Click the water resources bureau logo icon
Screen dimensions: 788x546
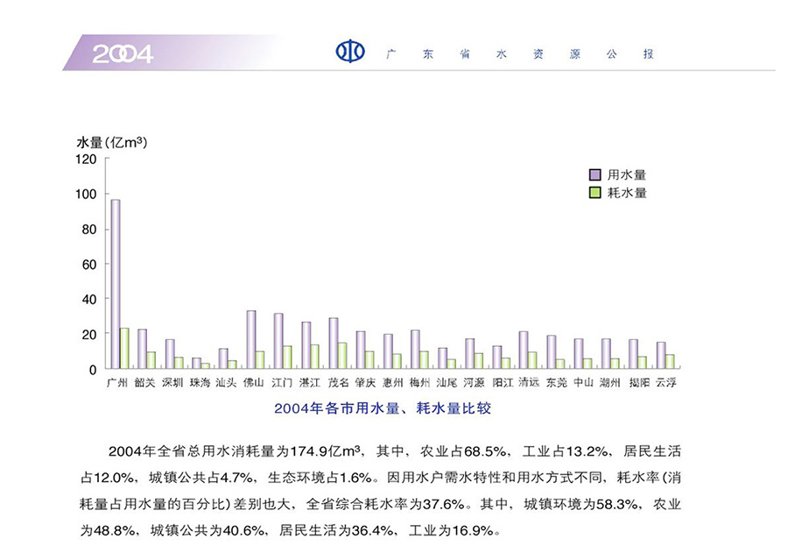(x=348, y=53)
